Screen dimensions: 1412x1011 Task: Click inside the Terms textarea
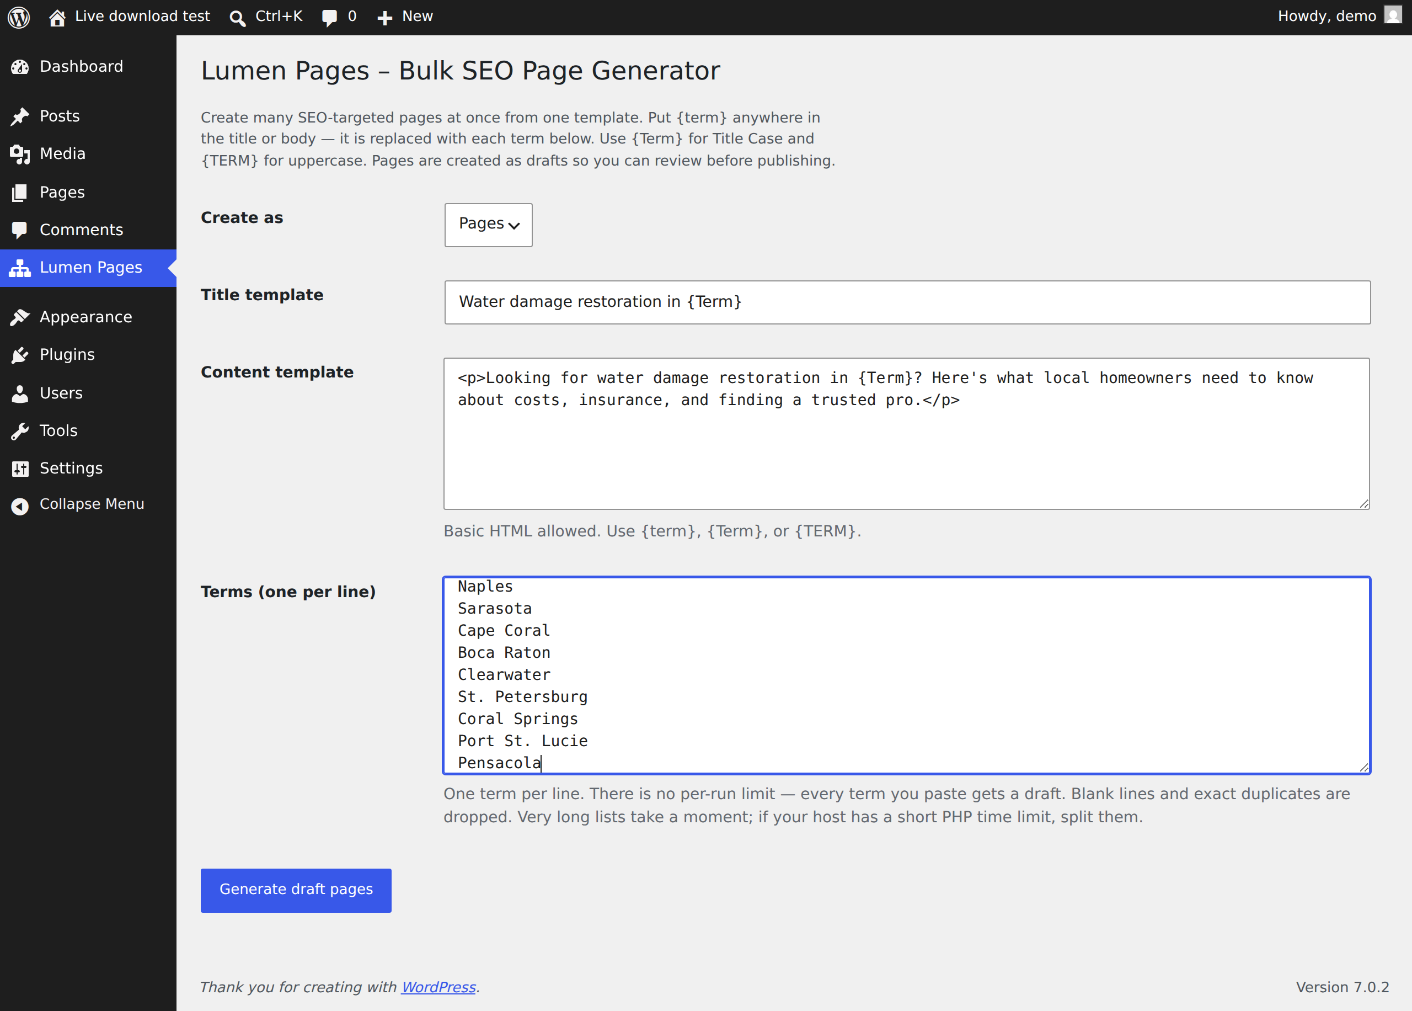(x=906, y=675)
